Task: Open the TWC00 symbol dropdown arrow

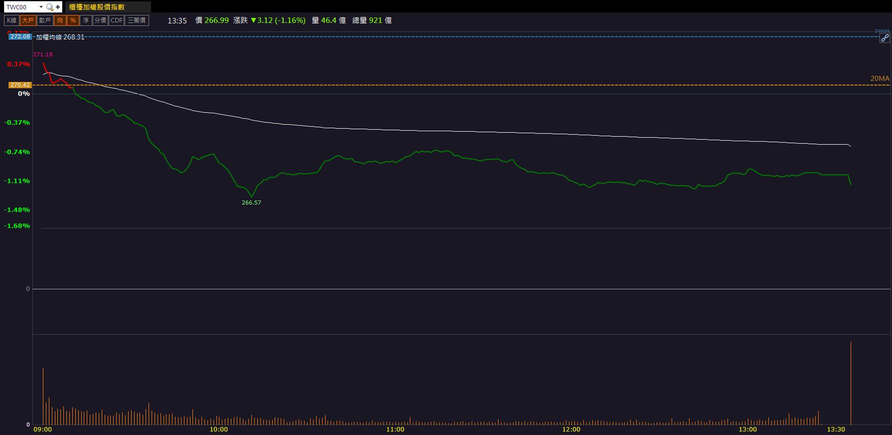Action: pyautogui.click(x=41, y=7)
